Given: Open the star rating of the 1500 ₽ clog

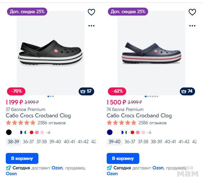Looking at the screenshot, I should 121,123.
